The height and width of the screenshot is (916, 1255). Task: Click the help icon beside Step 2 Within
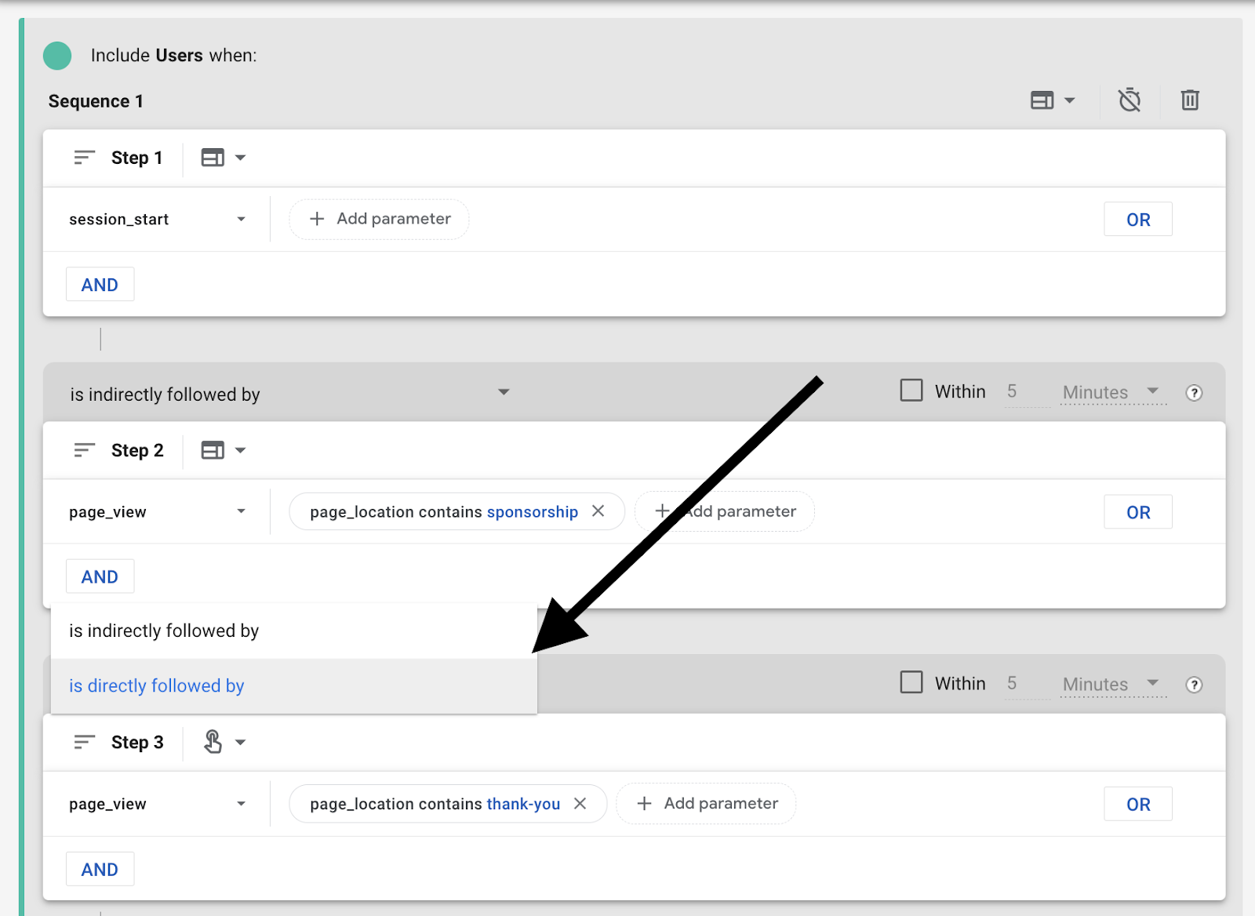1193,393
